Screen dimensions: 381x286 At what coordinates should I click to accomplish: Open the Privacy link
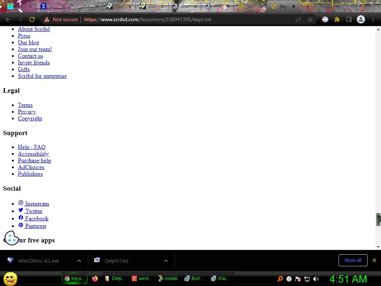27,112
